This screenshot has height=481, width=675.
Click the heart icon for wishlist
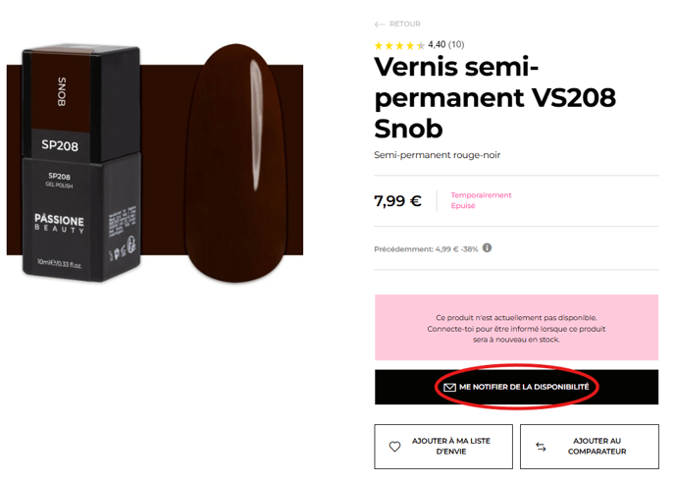[394, 447]
